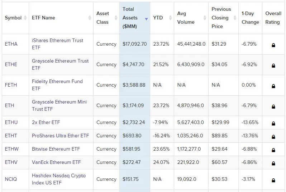Click the lock icon for Grayscale Ethereum Trust ETF

273,66
